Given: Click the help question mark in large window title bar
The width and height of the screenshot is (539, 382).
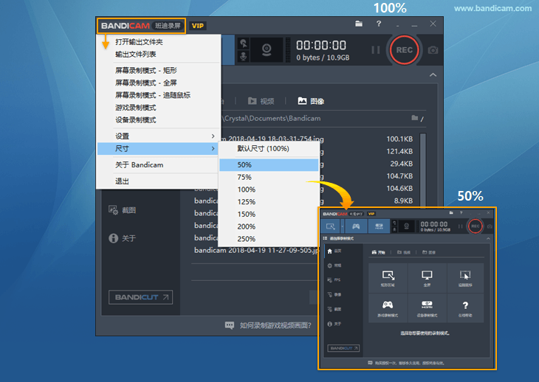Looking at the screenshot, I should (379, 24).
